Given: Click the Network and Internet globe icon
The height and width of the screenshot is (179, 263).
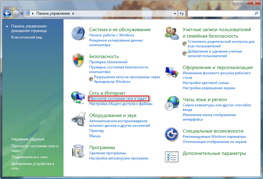Looking at the screenshot, I should (x=78, y=98).
